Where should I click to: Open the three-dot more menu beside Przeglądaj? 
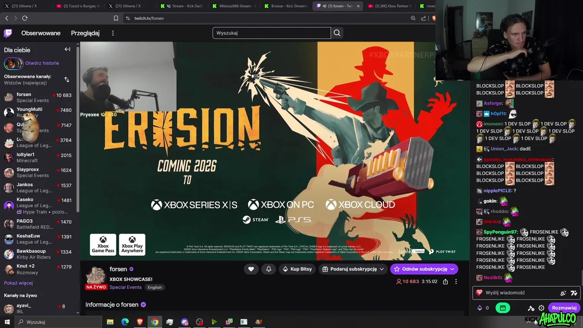(x=113, y=33)
